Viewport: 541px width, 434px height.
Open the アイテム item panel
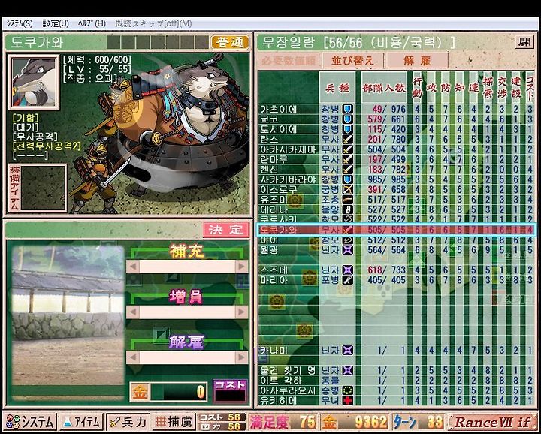(81, 422)
